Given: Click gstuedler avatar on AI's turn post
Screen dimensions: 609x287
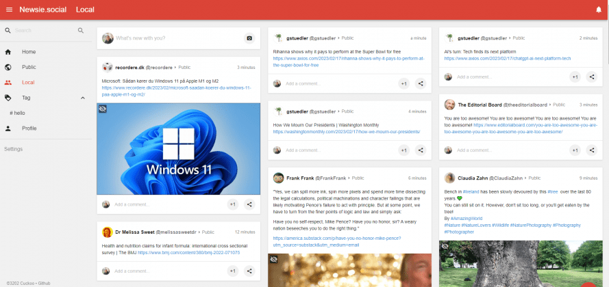Looking at the screenshot, I should (x=450, y=38).
